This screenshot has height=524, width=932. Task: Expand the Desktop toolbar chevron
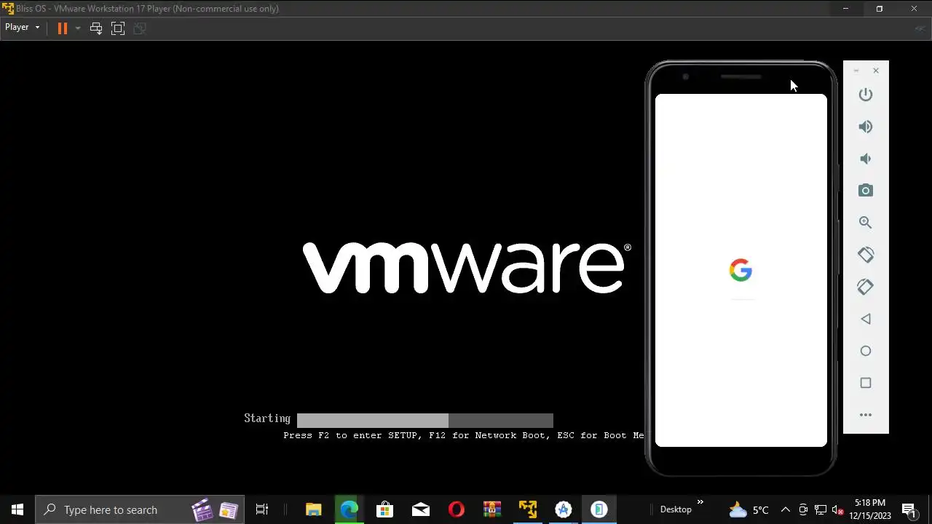pos(700,502)
